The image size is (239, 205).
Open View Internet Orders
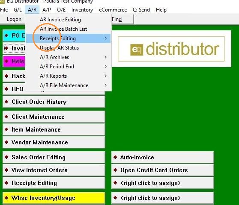tap(54, 170)
